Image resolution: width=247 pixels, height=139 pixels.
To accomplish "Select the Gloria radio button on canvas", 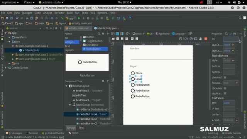I will (x=137, y=73).
